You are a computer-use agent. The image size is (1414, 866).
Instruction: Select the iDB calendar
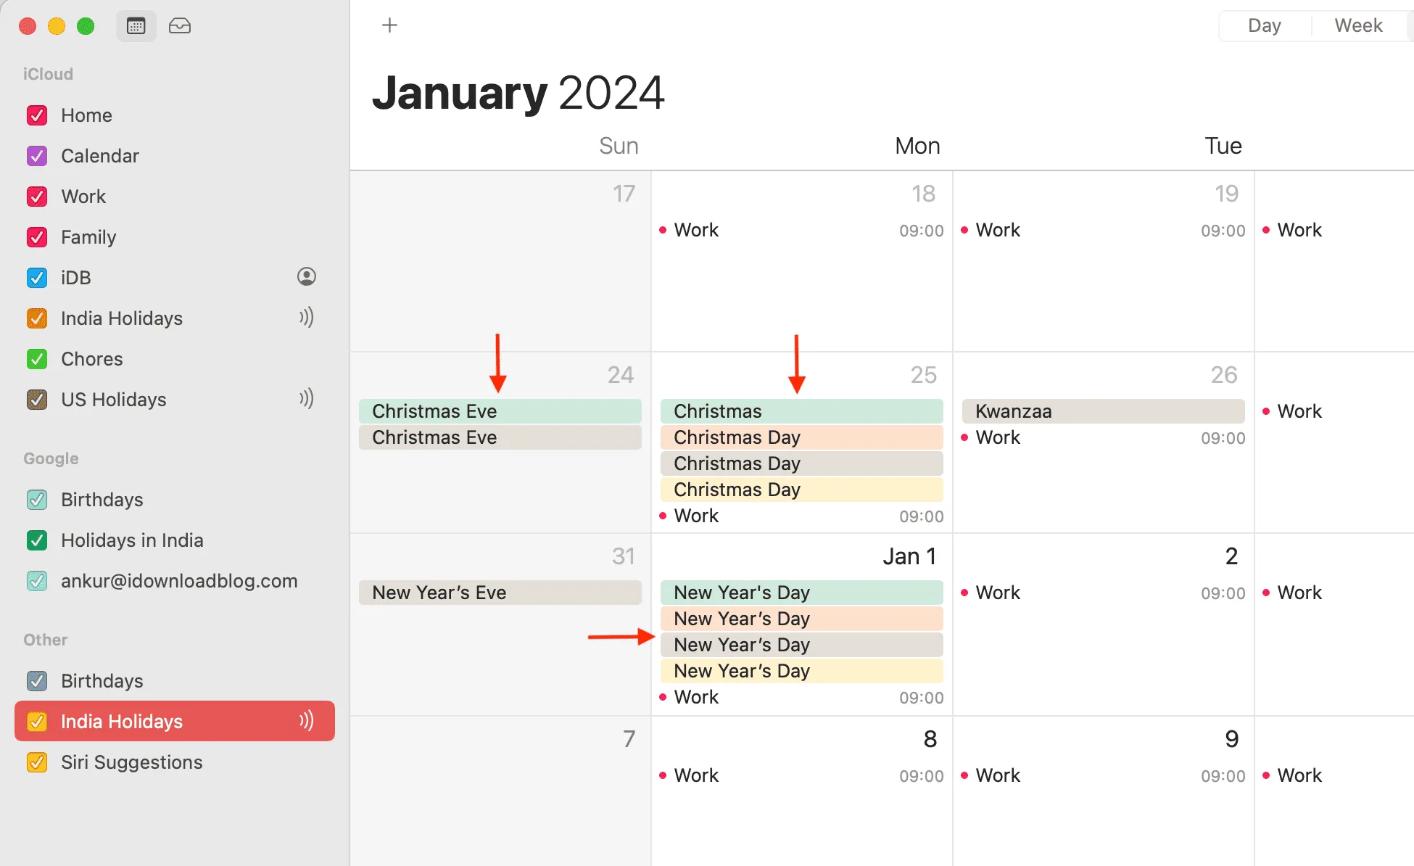pos(75,277)
